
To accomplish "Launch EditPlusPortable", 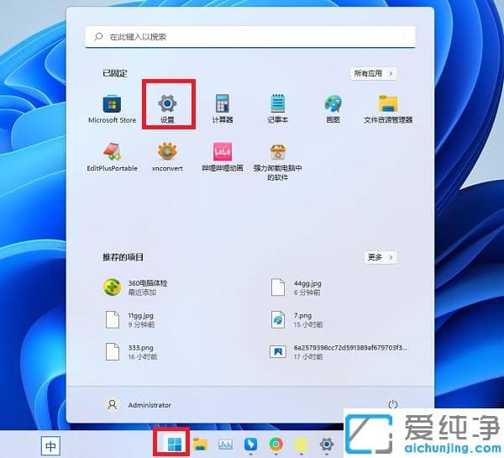I will 112,157.
